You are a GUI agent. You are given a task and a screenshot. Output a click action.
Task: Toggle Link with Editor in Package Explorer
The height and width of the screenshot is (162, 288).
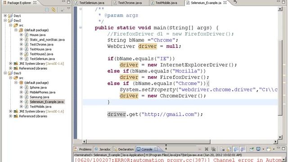click(x=54, y=9)
